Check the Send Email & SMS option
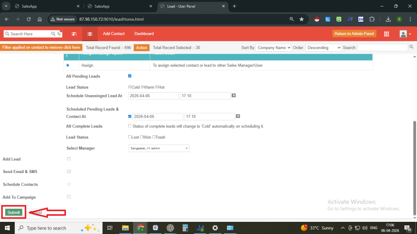 pyautogui.click(x=69, y=171)
